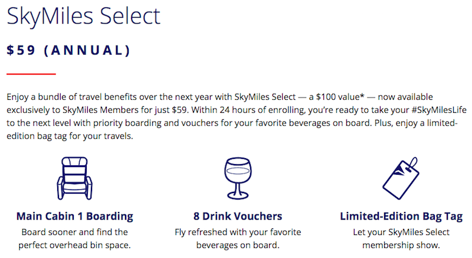472x258 pixels.
Task: Click the $59 (ANNUAL) price heading
Action: [68, 51]
